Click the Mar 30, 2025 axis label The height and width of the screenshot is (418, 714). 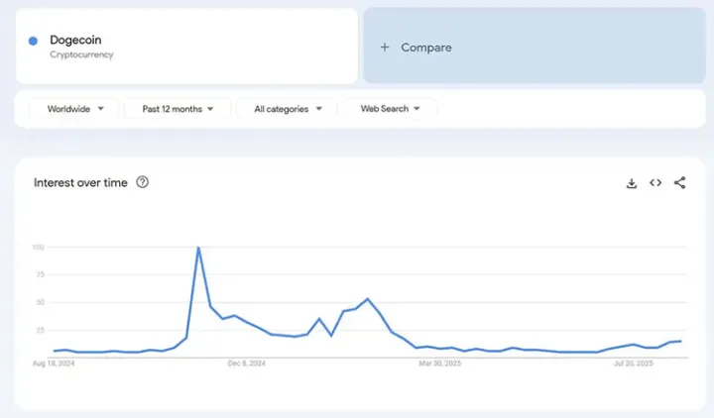[x=440, y=364]
